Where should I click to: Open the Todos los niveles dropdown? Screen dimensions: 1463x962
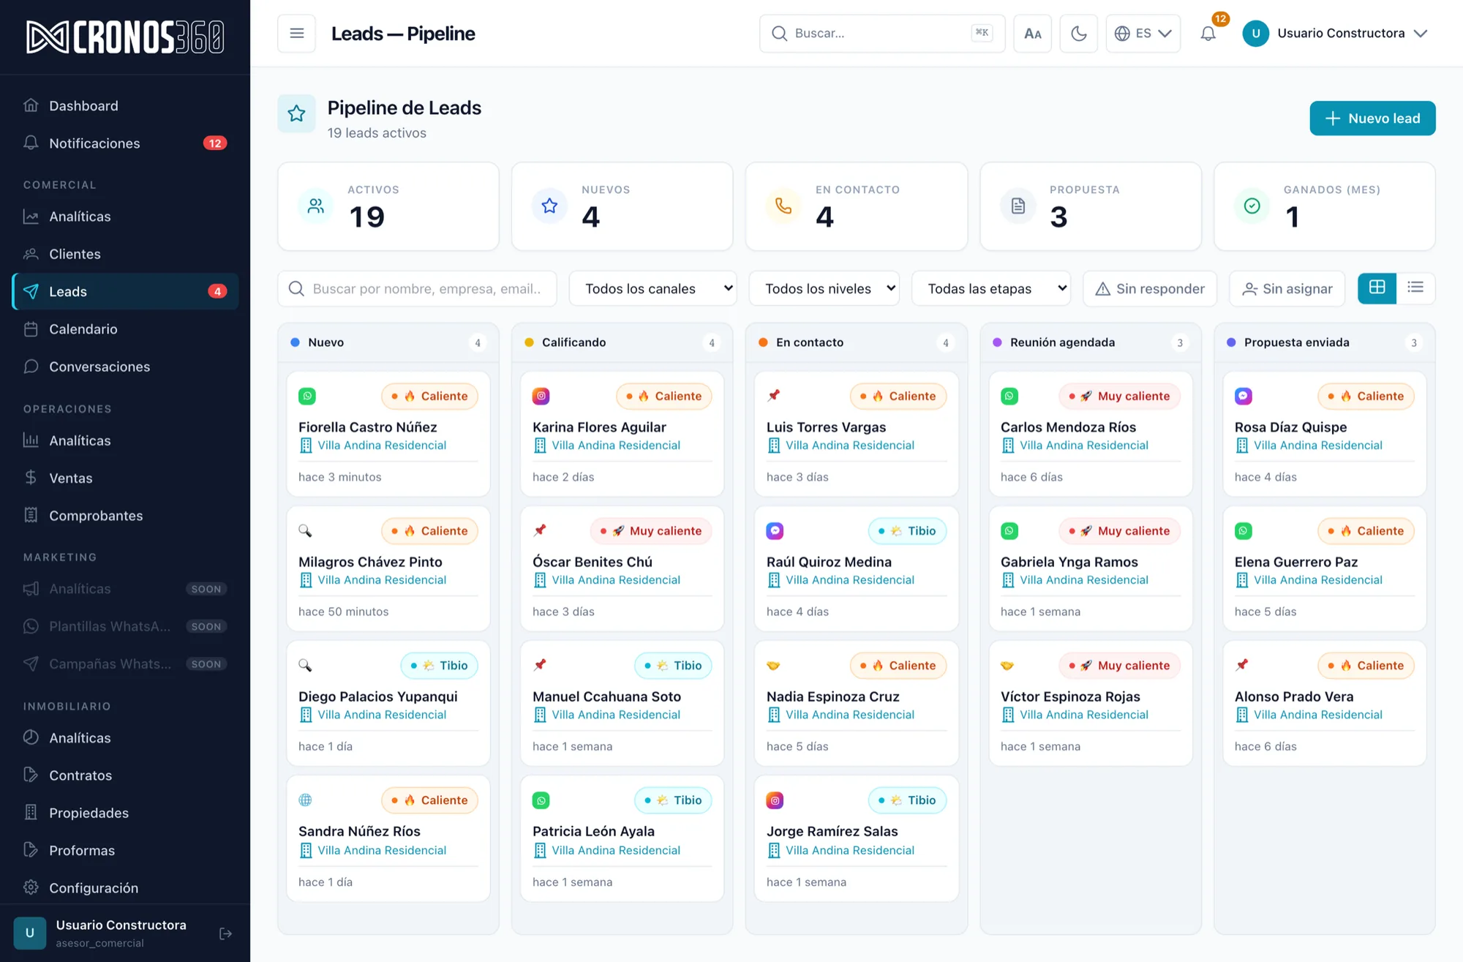[x=824, y=289]
